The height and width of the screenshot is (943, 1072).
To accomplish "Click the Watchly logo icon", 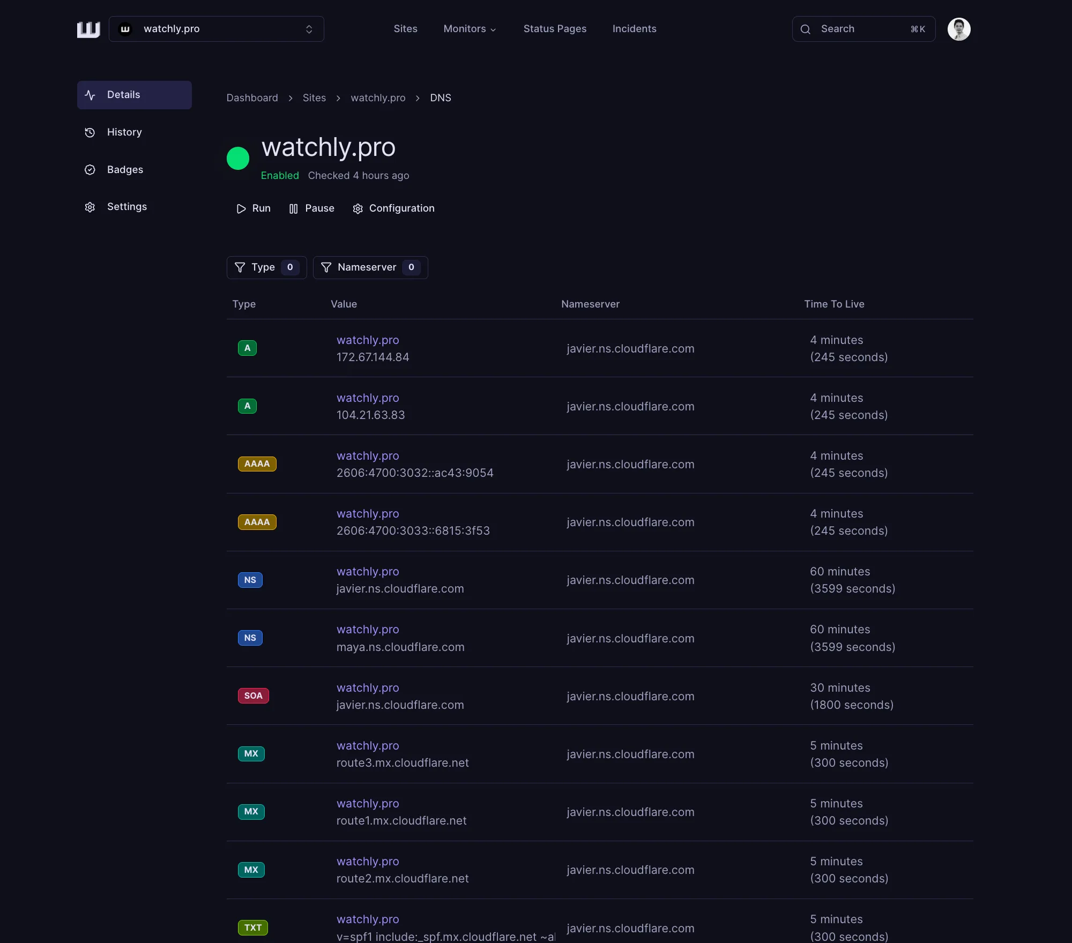I will tap(88, 29).
